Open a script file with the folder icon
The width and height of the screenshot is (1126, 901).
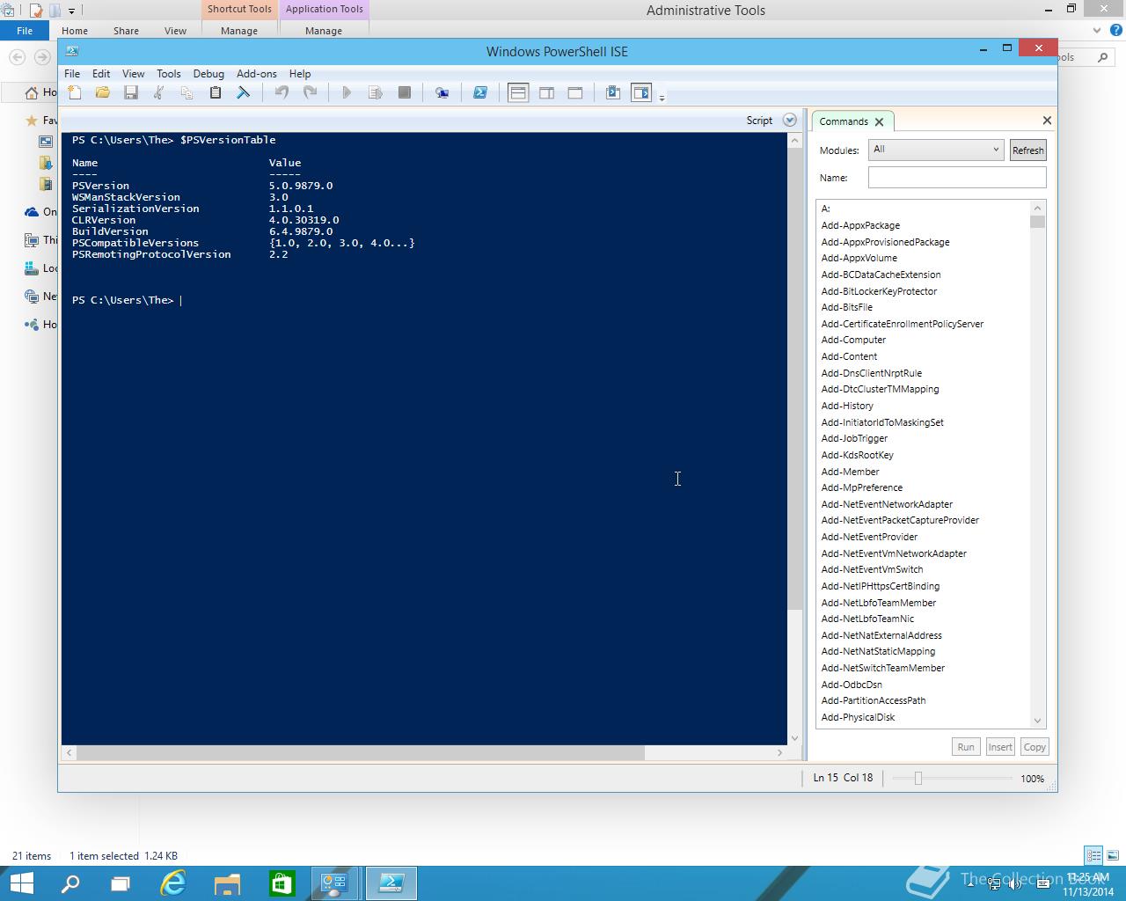(103, 92)
